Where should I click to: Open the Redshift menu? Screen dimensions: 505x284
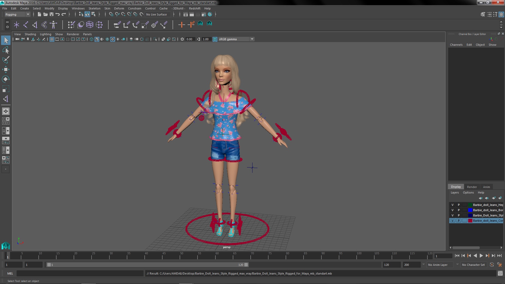click(x=195, y=8)
